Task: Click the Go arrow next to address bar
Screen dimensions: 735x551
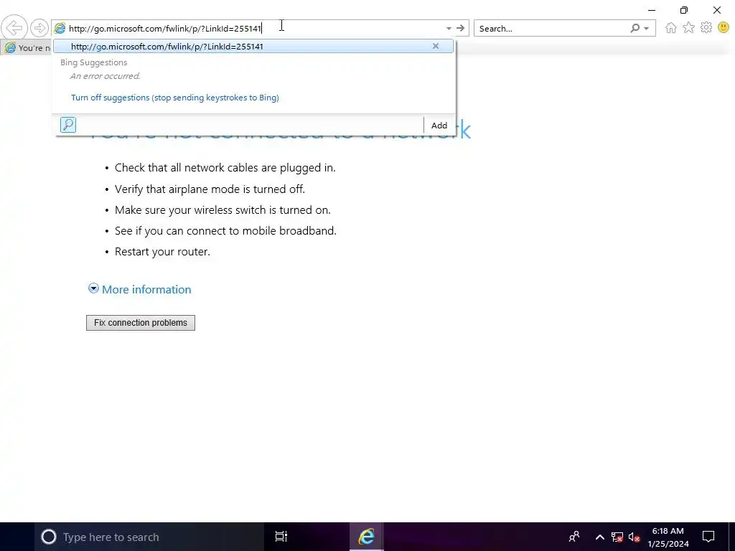Action: coord(460,29)
